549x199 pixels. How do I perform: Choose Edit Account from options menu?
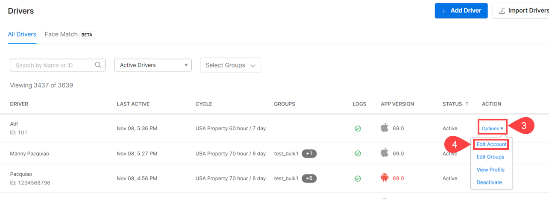pyautogui.click(x=491, y=144)
